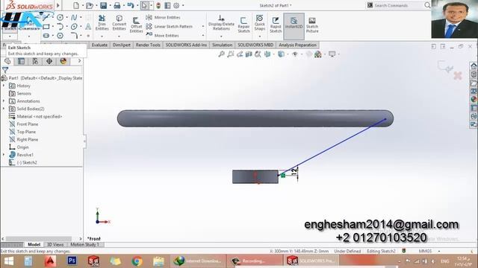Screen dimensions: 478x268
Task: Toggle the Instant2D button
Action: tap(294, 26)
